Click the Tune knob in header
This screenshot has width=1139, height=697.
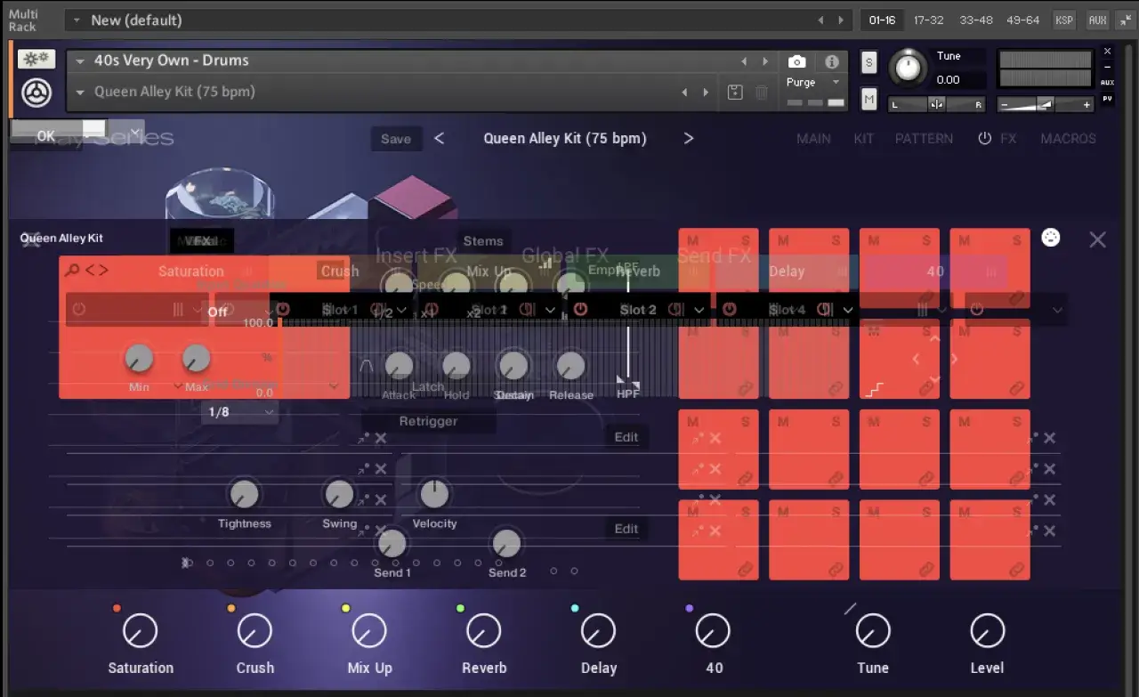point(908,68)
